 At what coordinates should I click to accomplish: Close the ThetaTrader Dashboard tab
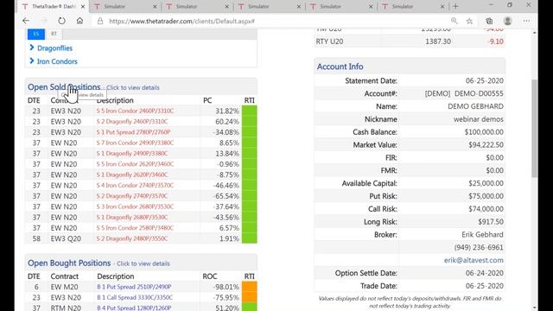(x=83, y=6)
